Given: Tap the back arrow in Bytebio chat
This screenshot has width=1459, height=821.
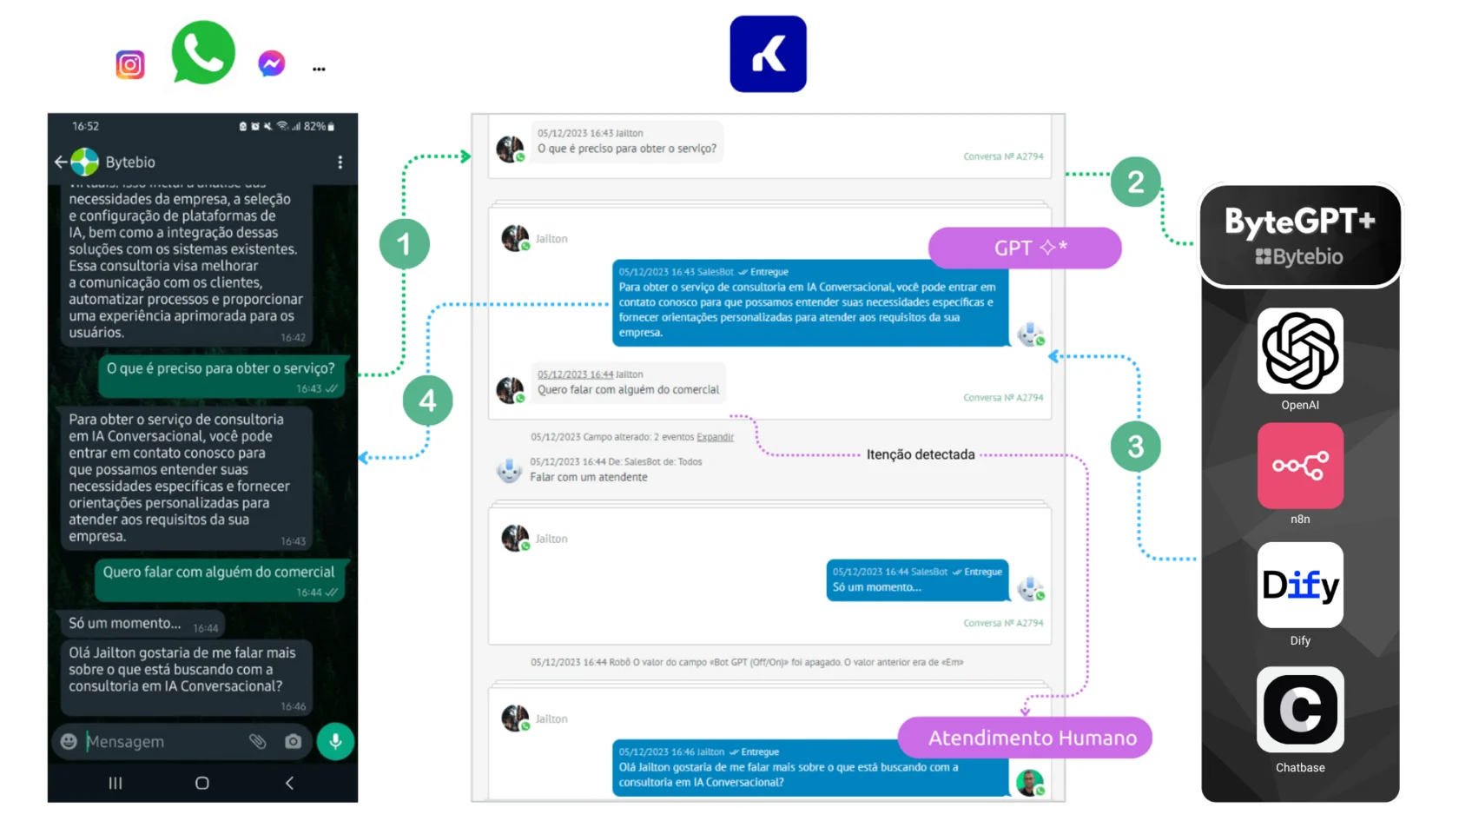Looking at the screenshot, I should pos(61,162).
